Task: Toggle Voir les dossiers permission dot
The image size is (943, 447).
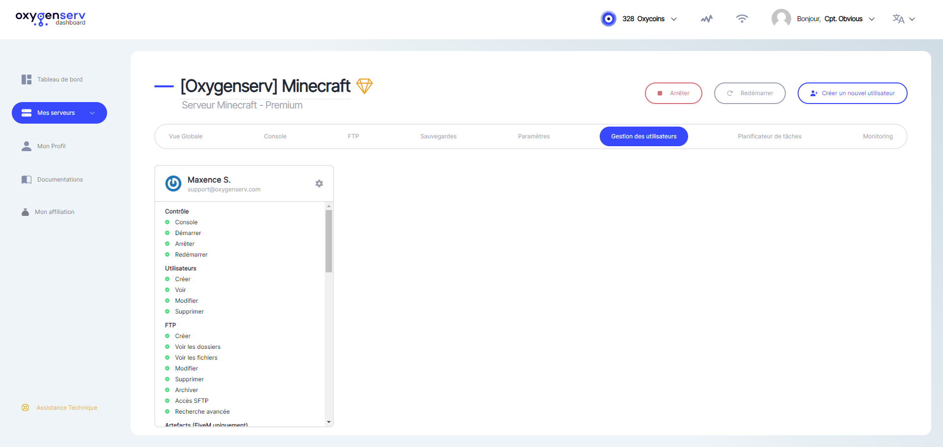Action: click(x=167, y=347)
